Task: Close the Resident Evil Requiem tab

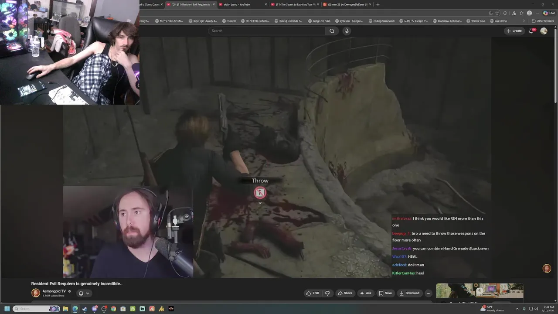Action: pyautogui.click(x=214, y=4)
